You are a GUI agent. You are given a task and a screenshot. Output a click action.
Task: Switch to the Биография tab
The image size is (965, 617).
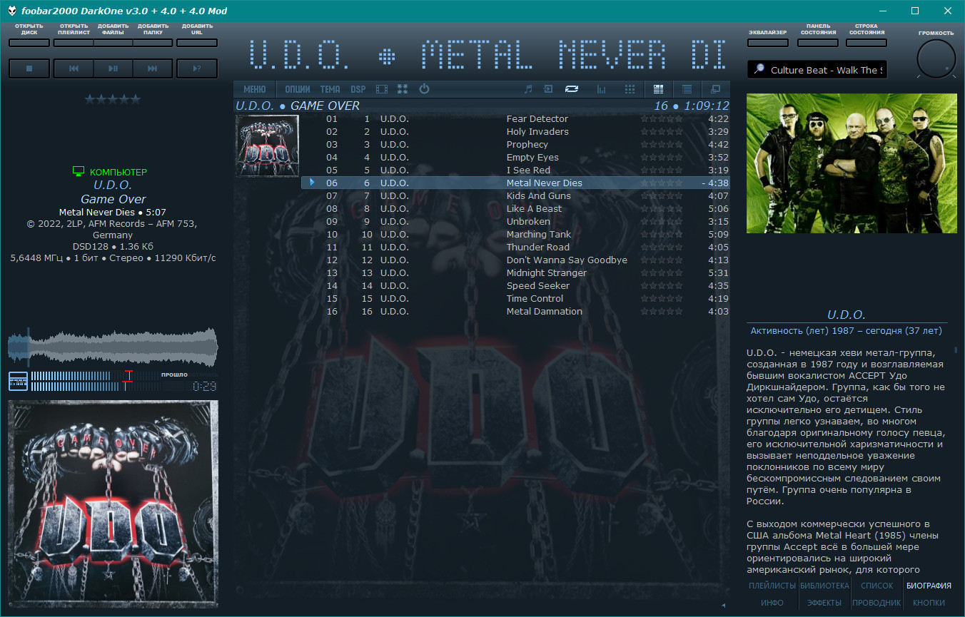point(929,586)
